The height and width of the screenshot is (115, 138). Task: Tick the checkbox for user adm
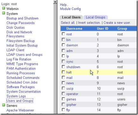click(63, 51)
